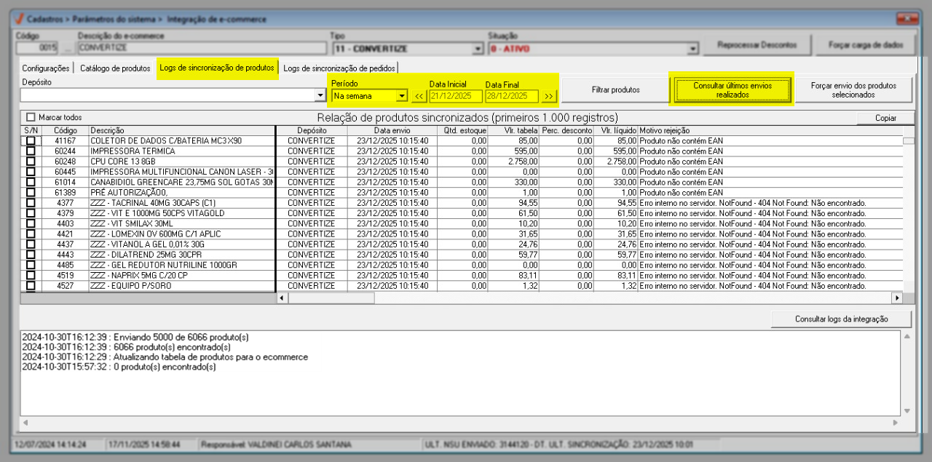The height and width of the screenshot is (462, 932).
Task: Click the log panel scroll-up arrow
Action: [x=907, y=337]
